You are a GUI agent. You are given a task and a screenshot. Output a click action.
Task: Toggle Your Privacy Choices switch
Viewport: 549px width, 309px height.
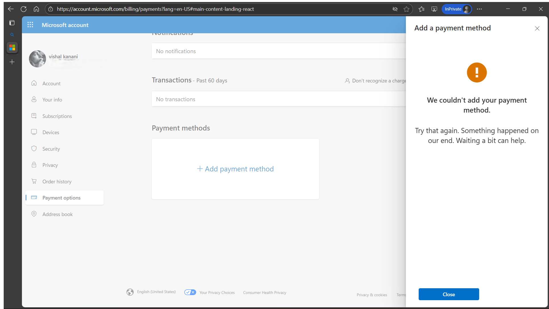tap(190, 292)
